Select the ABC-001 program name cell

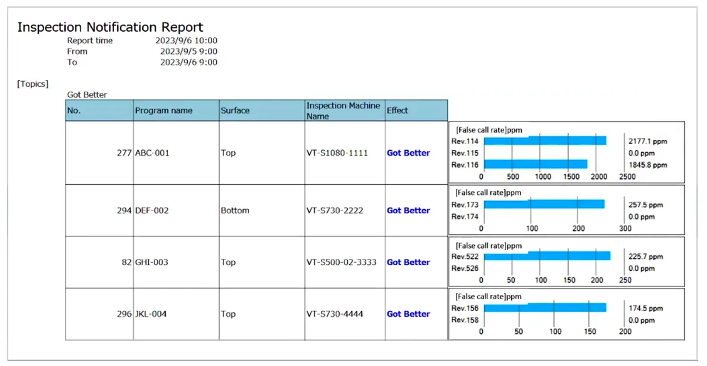[152, 153]
